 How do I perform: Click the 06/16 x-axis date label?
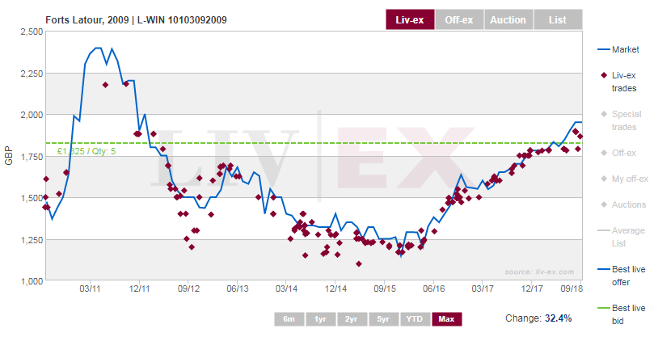pos(434,289)
